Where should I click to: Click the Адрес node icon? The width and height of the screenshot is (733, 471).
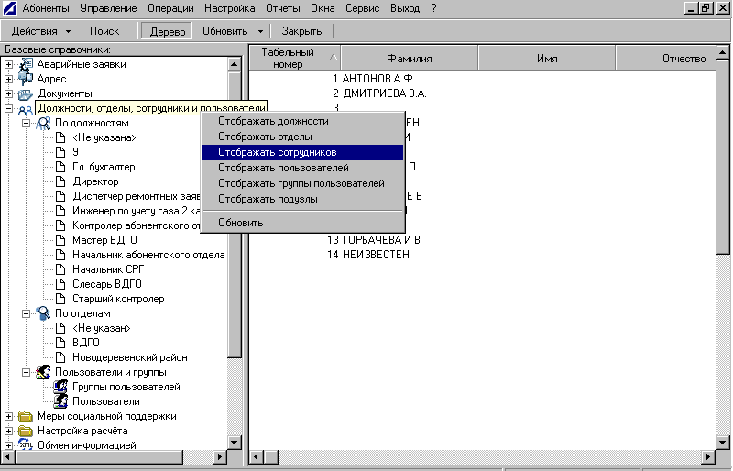pos(25,79)
